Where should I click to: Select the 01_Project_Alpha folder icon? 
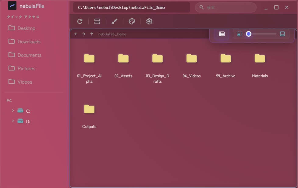click(89, 58)
